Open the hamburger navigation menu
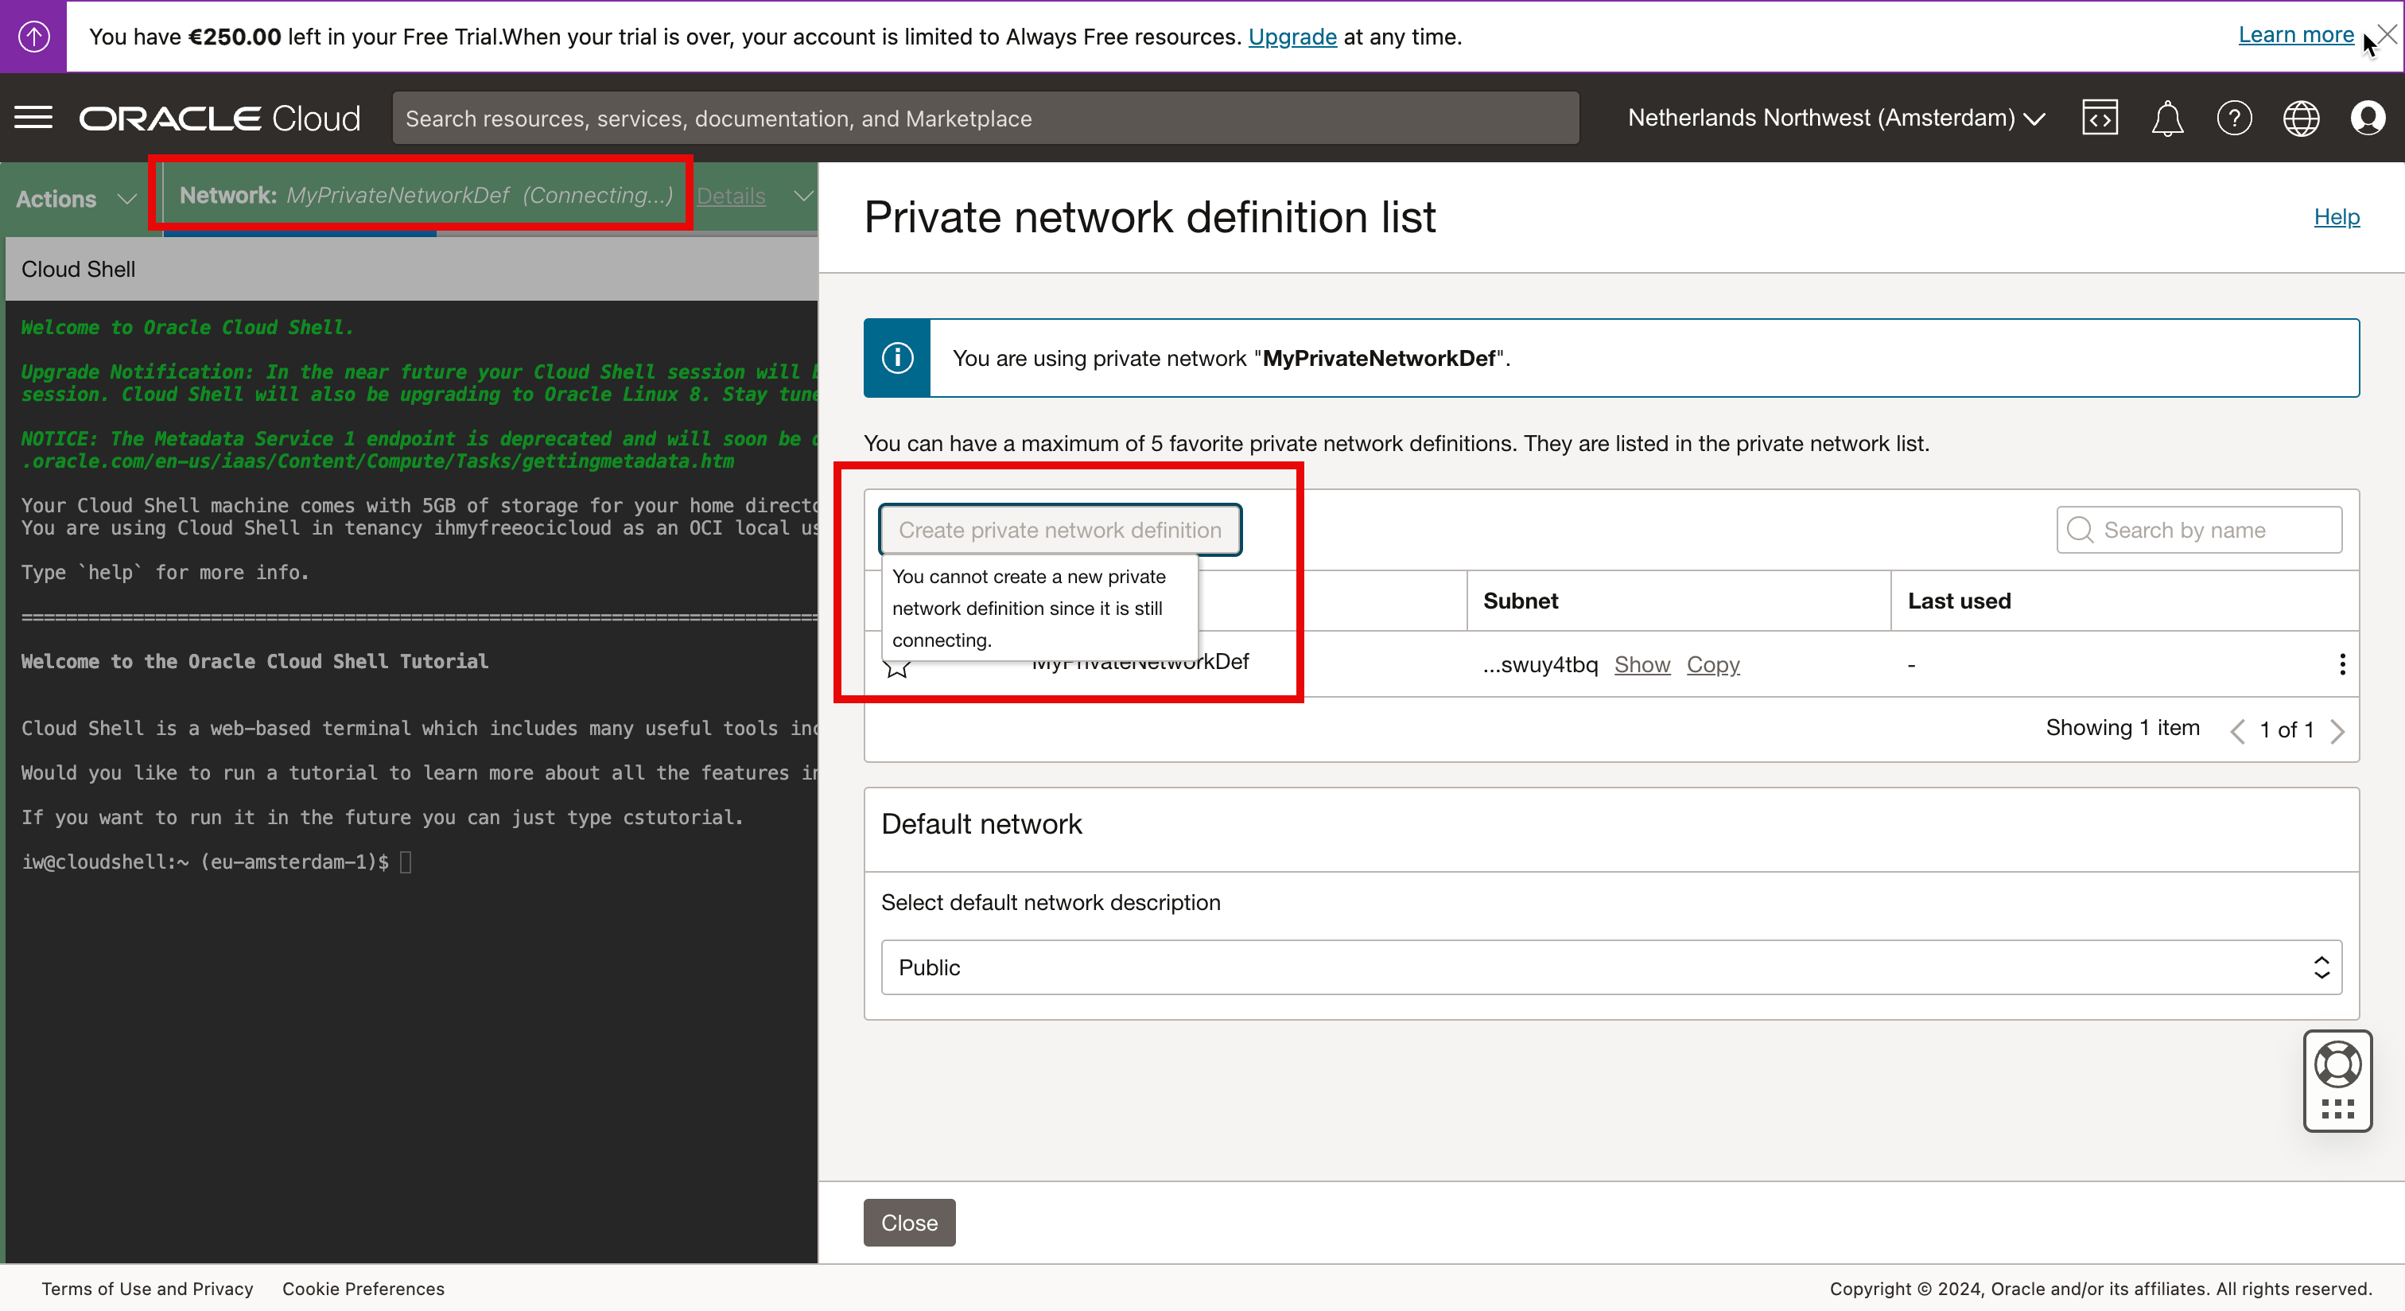 (x=33, y=118)
